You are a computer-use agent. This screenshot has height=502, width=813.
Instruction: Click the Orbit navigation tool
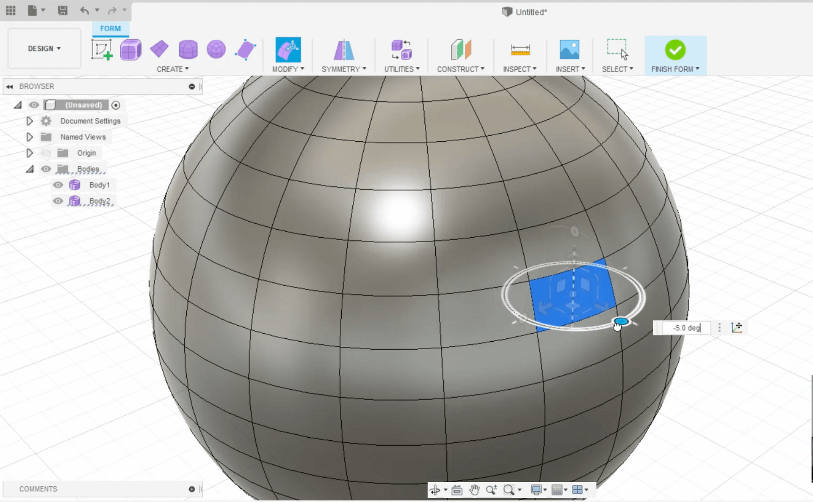435,490
